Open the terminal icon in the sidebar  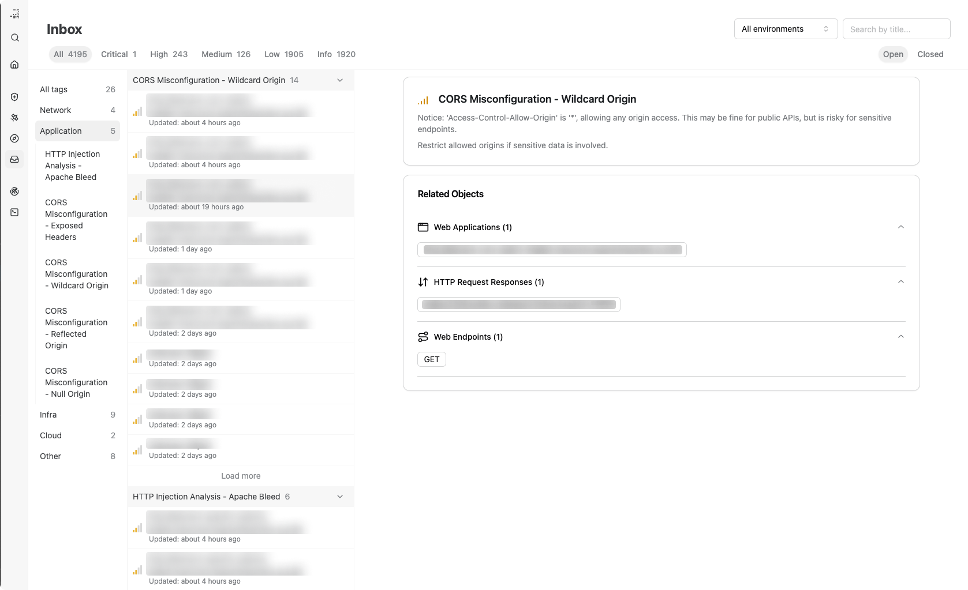[15, 212]
